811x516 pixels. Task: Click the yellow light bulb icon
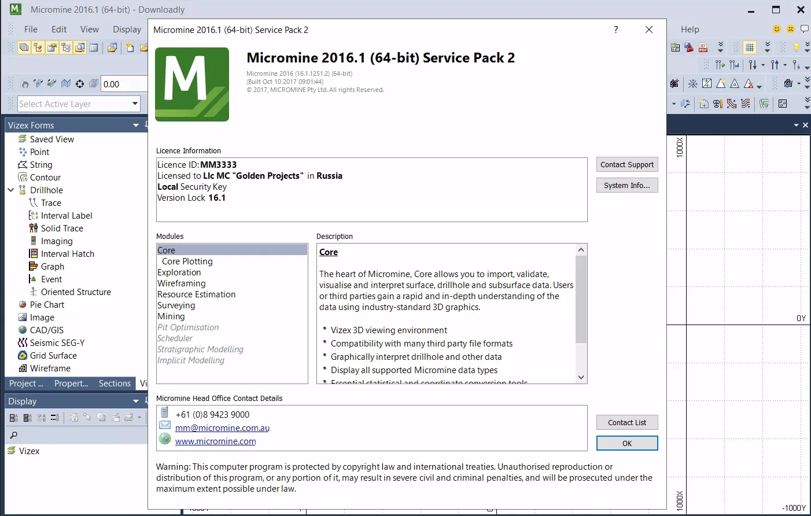coord(796,47)
